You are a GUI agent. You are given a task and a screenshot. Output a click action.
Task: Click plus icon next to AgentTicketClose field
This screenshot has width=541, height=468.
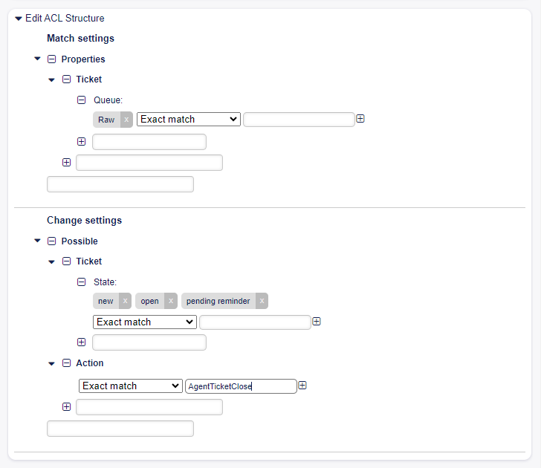pos(302,386)
